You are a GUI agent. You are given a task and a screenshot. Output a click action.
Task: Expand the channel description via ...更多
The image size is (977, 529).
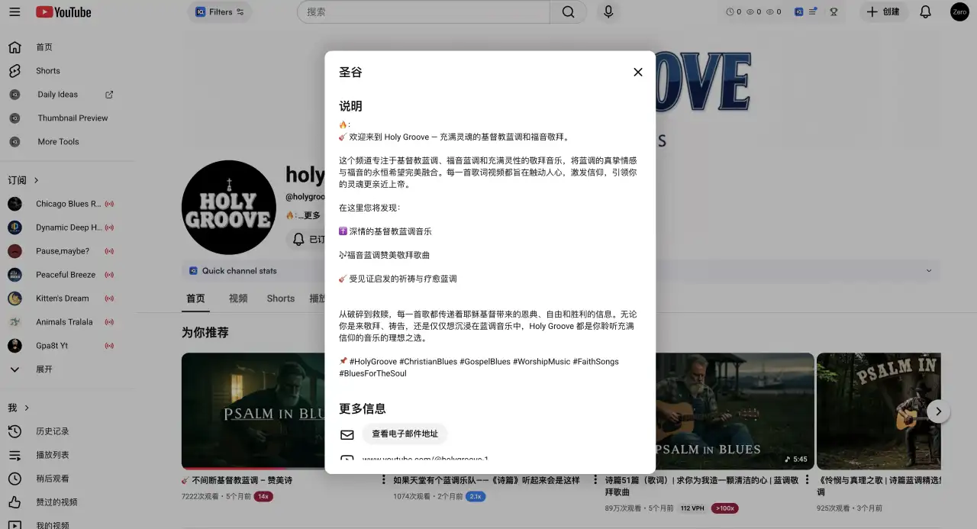pos(308,215)
